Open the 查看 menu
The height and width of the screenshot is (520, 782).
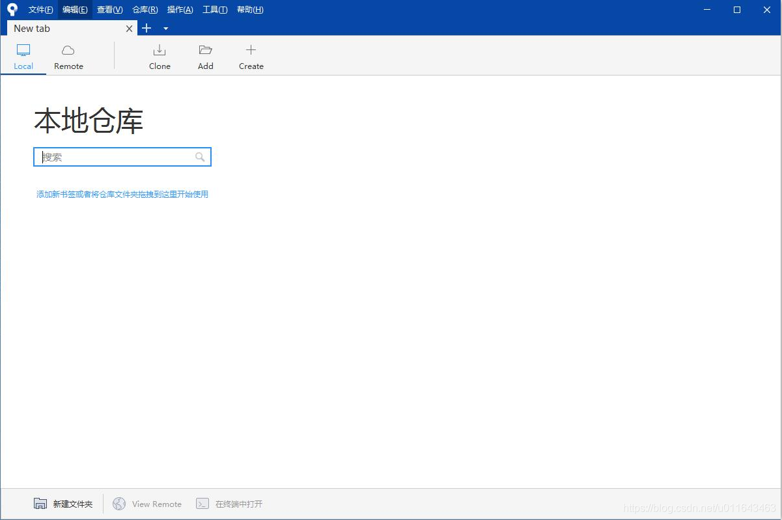[109, 9]
